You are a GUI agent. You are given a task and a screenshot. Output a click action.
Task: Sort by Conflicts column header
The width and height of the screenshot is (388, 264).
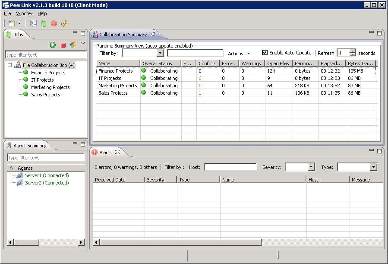pyautogui.click(x=208, y=64)
